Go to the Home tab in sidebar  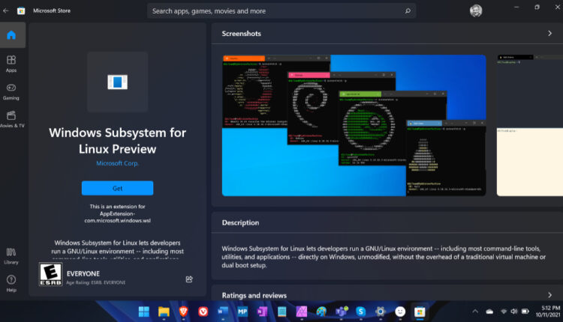pos(11,35)
